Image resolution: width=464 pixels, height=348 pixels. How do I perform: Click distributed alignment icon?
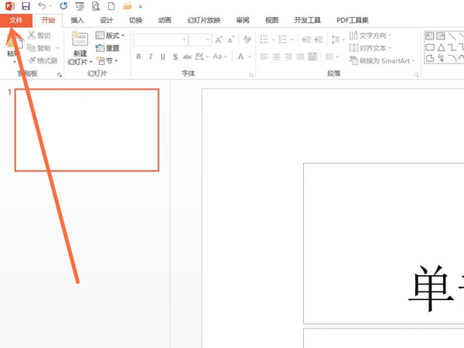pyautogui.click(x=312, y=56)
